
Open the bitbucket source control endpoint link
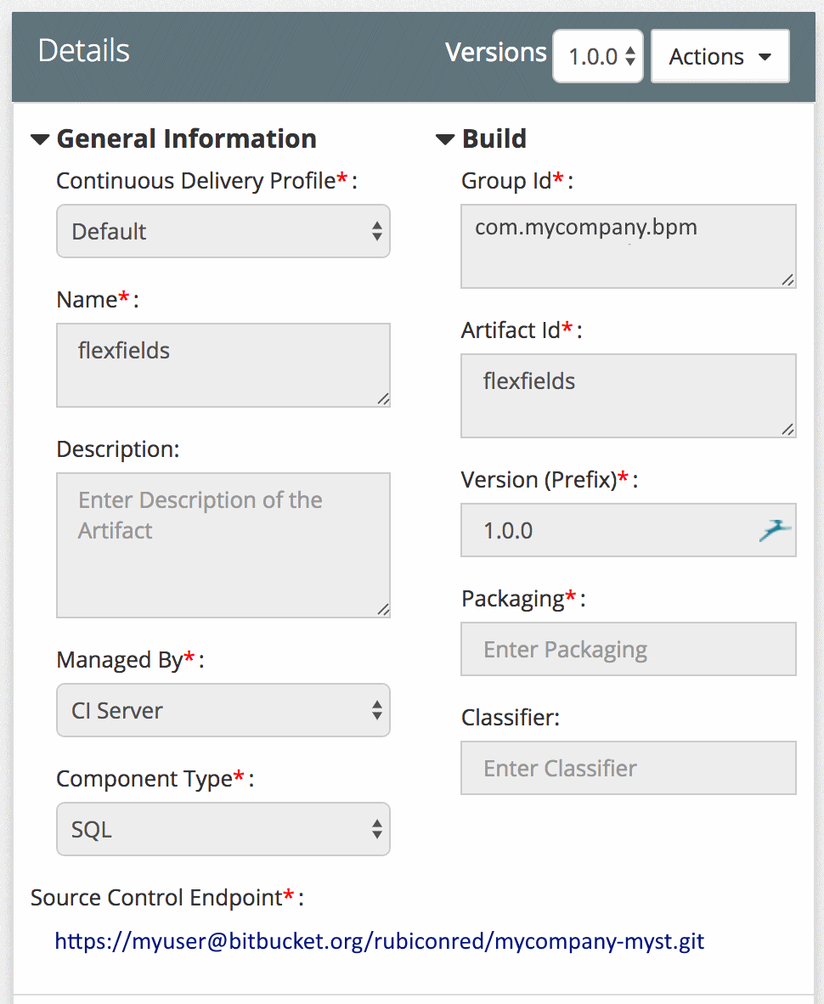click(380, 941)
